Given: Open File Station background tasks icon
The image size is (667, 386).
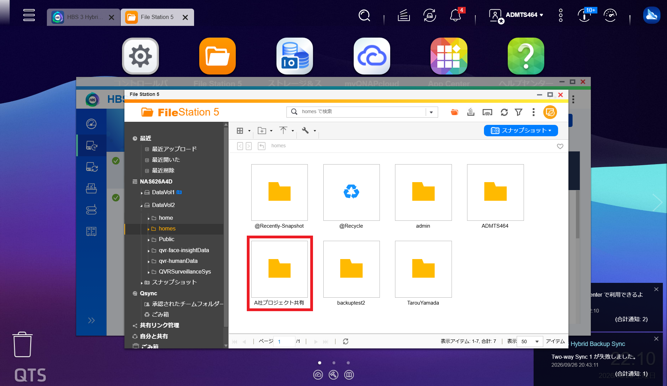Looking at the screenshot, I should [x=471, y=112].
